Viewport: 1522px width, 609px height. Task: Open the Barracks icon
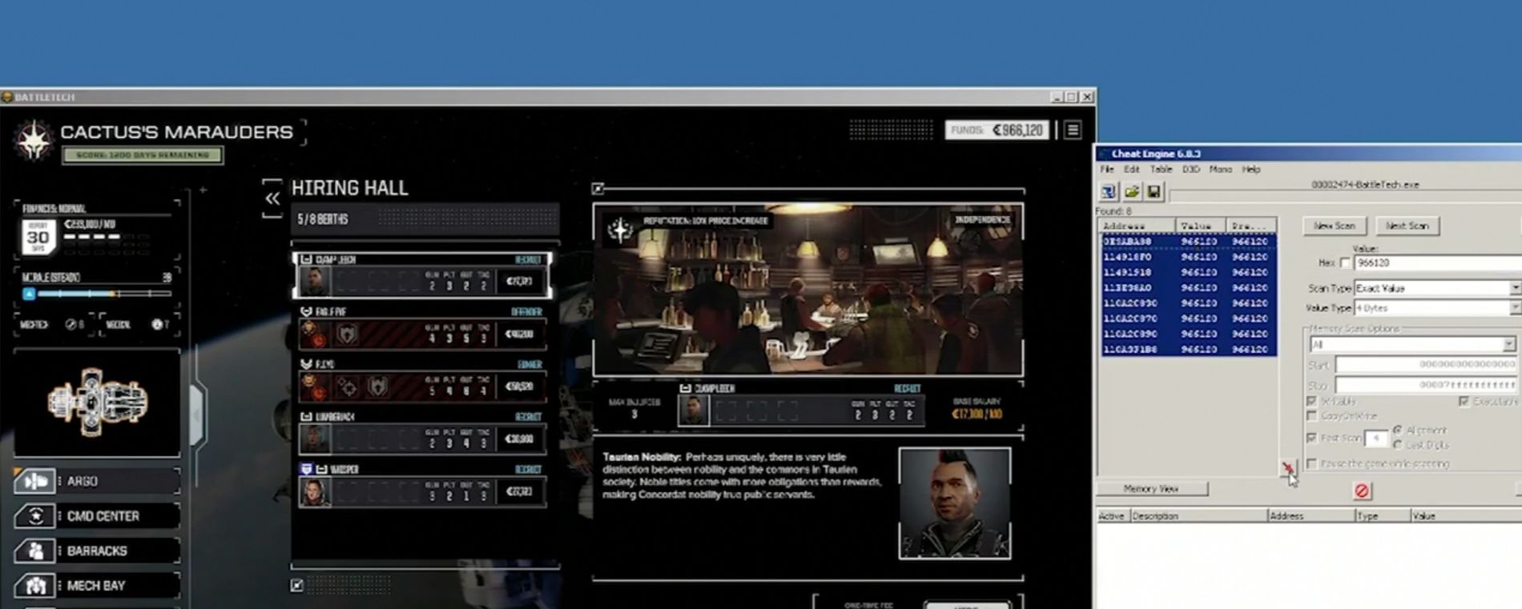pos(34,551)
